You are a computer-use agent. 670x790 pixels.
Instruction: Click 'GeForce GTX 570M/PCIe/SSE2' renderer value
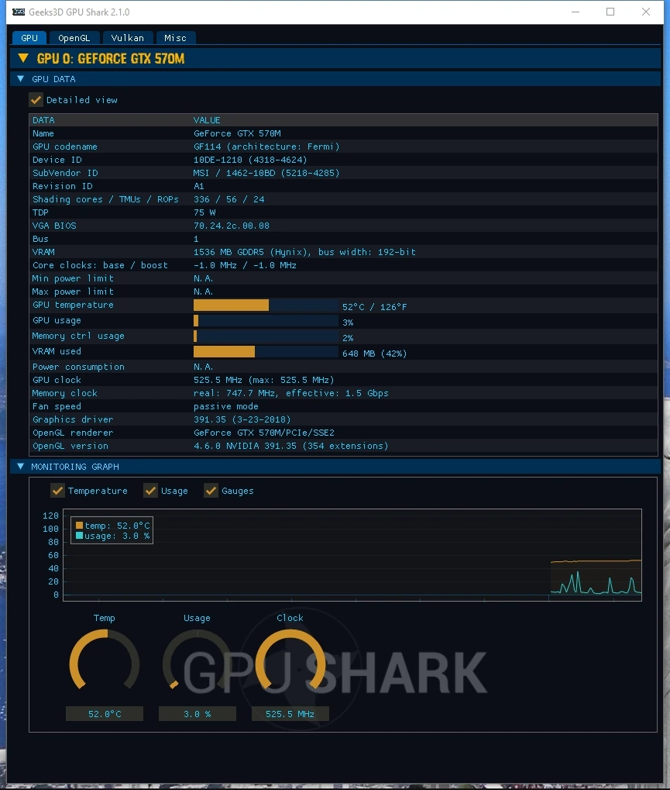264,433
